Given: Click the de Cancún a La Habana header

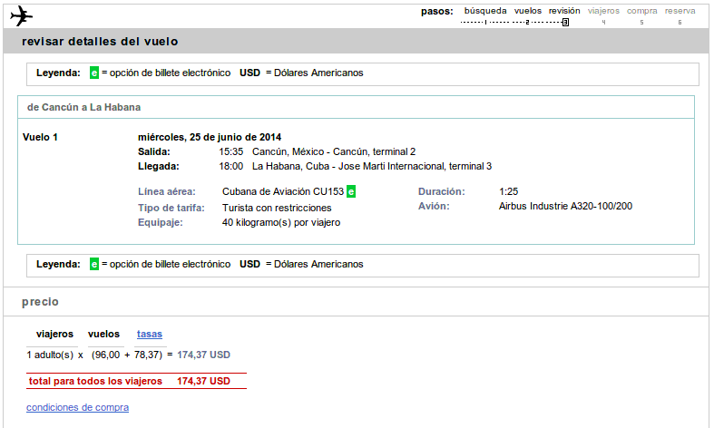Looking at the screenshot, I should 83,108.
